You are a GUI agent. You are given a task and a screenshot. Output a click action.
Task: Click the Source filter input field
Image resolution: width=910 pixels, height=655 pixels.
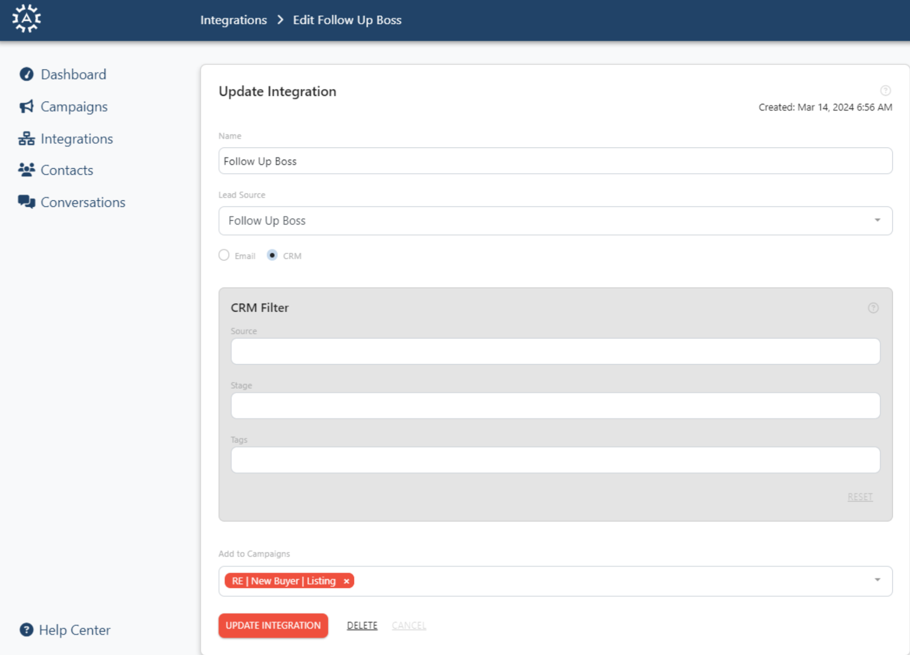[x=556, y=351]
